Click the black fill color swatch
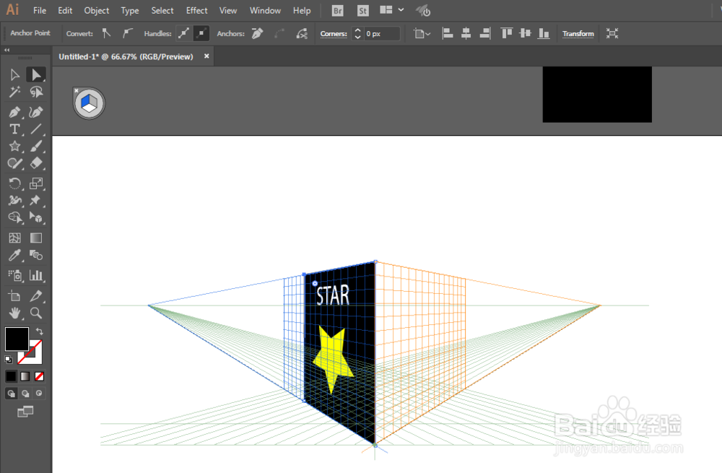This screenshot has width=722, height=473. tap(17, 339)
